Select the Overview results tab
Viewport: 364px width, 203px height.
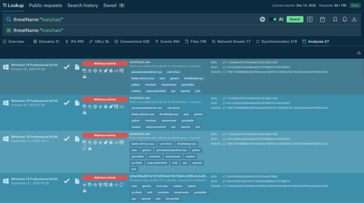coord(14,42)
